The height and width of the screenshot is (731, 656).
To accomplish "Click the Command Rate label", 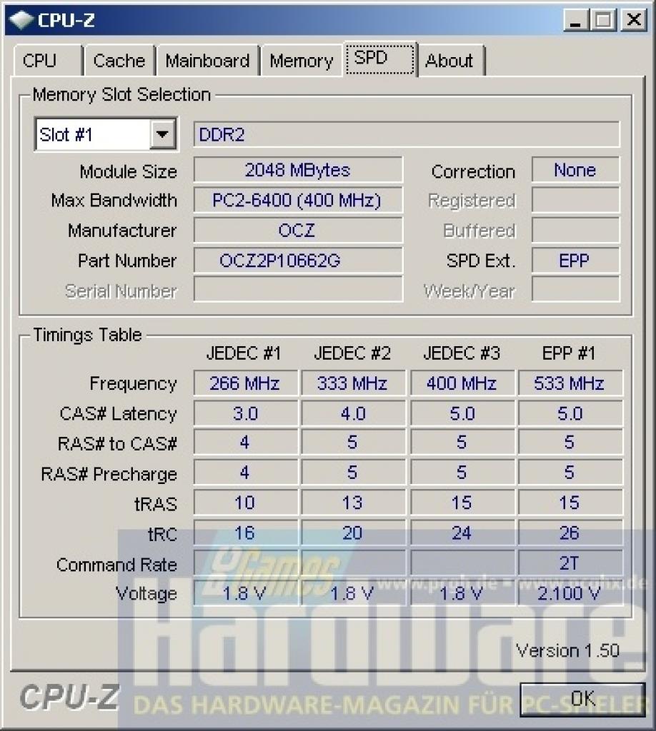I will (116, 565).
